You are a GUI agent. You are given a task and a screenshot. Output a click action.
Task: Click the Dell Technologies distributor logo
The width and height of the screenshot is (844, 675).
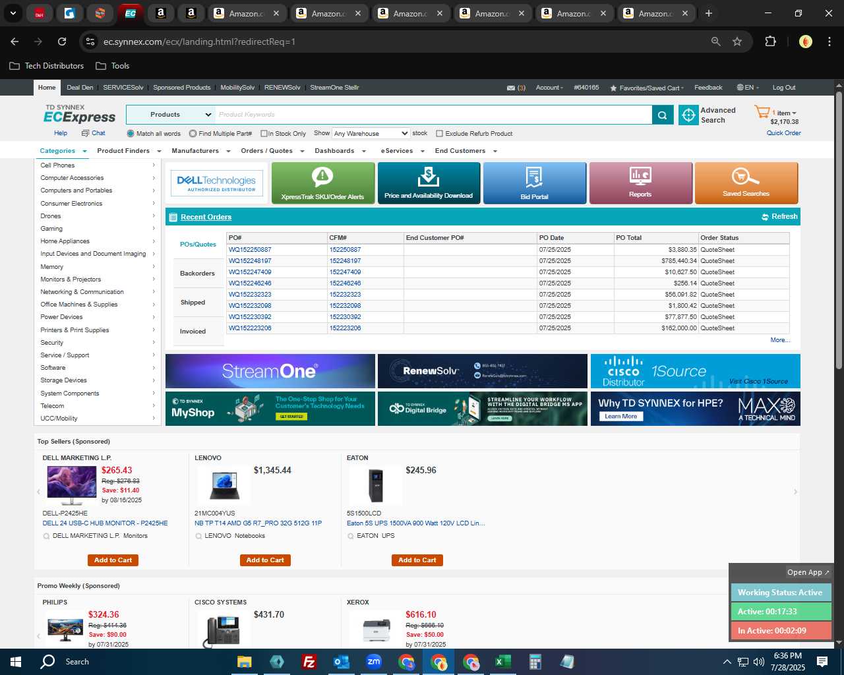[217, 183]
